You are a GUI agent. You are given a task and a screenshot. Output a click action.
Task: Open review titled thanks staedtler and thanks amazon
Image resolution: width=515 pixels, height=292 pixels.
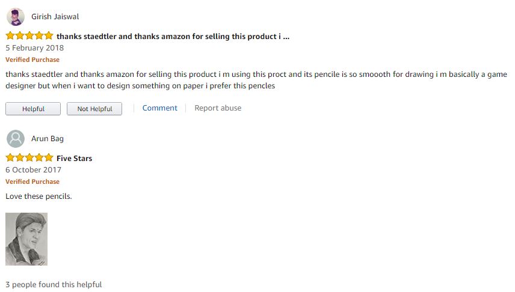click(173, 37)
